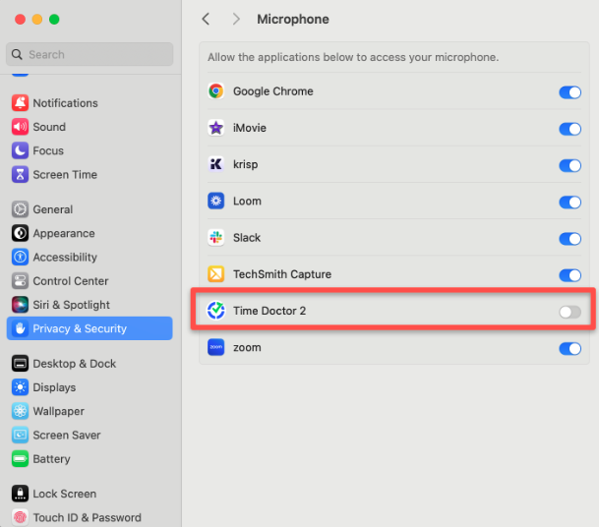The image size is (599, 527).
Task: Open Desktop & Dock settings
Action: (74, 364)
